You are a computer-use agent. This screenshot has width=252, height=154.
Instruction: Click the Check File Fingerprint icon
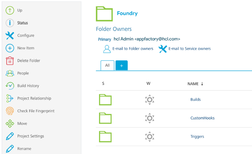pyautogui.click(x=10, y=111)
